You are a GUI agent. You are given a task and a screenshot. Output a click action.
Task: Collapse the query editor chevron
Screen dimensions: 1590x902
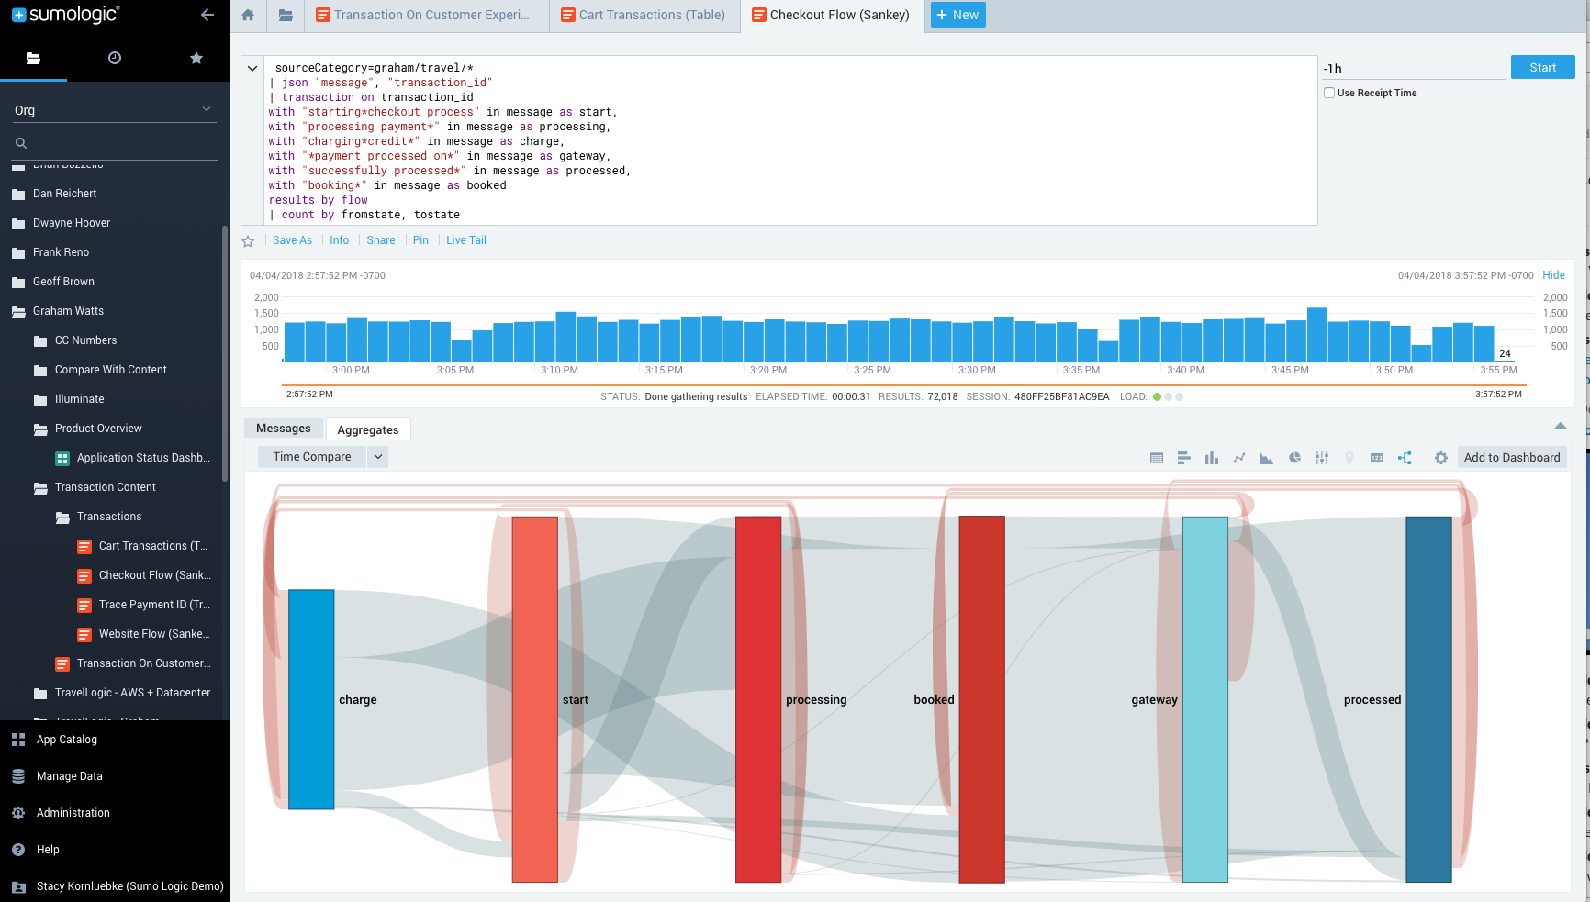(x=252, y=68)
